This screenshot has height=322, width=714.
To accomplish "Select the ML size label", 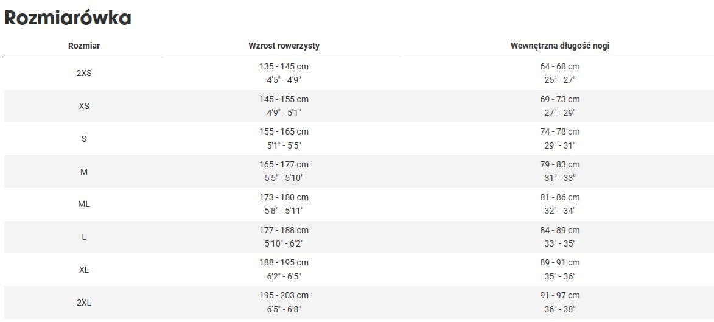I will [x=84, y=205].
